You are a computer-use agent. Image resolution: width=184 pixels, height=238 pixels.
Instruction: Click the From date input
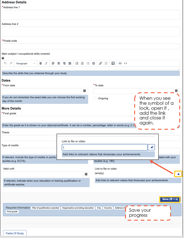click(x=41, y=91)
